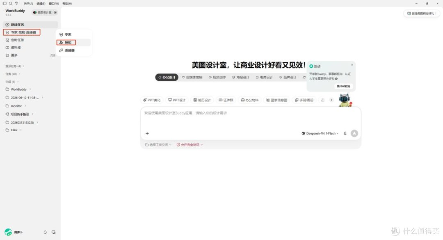Open the search icon in title bar

click(10, 3)
